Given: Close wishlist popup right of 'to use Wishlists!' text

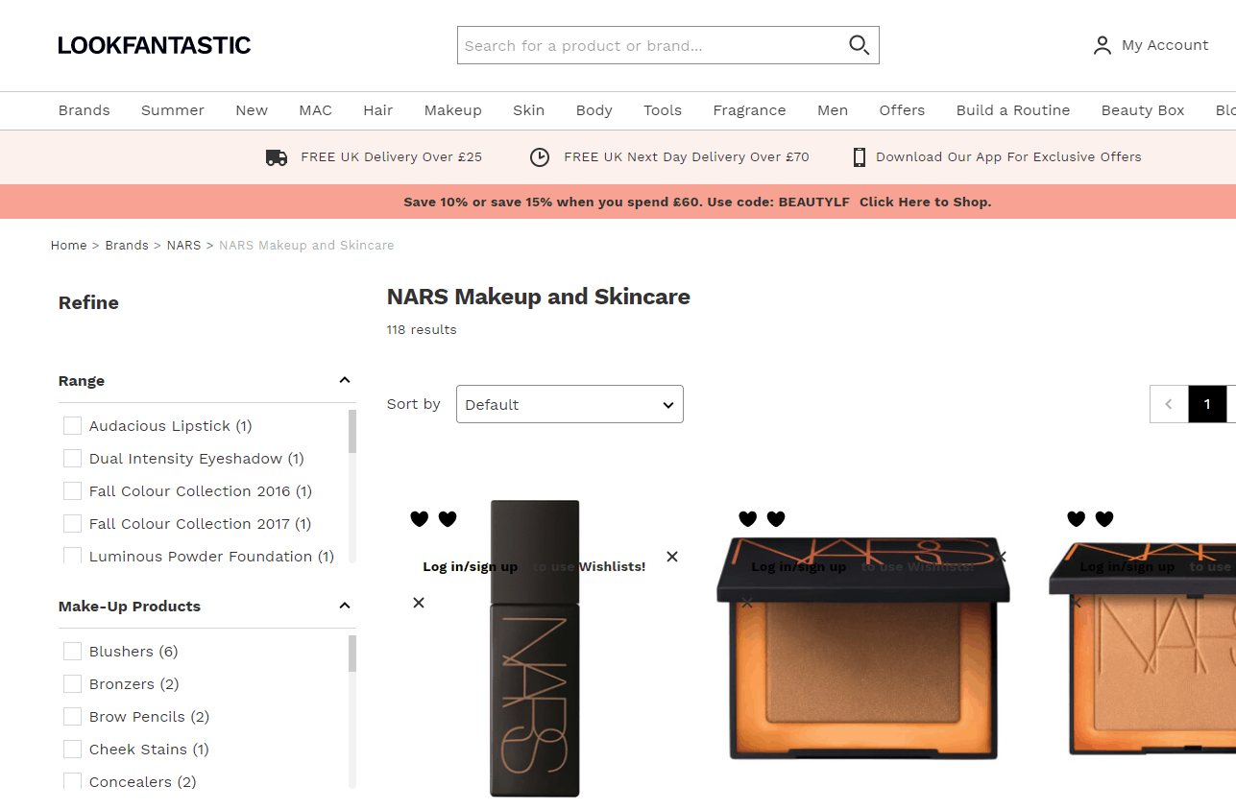Looking at the screenshot, I should (672, 557).
